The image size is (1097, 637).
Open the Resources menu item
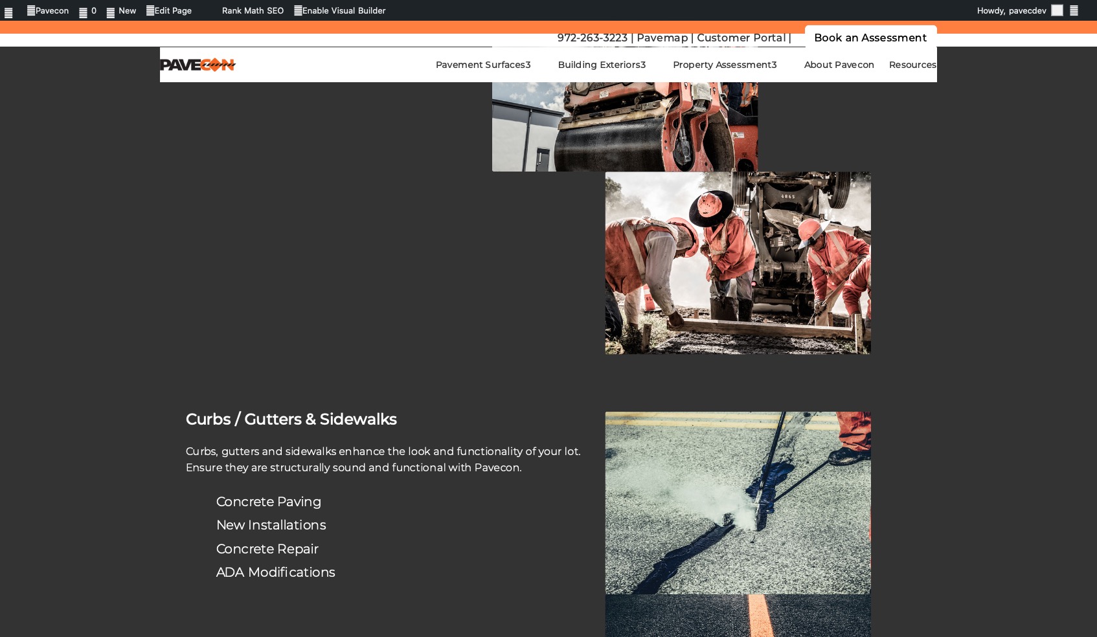[x=912, y=65]
